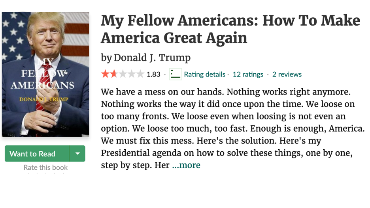Open the shelf dropdown arrow beside Want to Read
The image size is (370, 208).
(77, 154)
